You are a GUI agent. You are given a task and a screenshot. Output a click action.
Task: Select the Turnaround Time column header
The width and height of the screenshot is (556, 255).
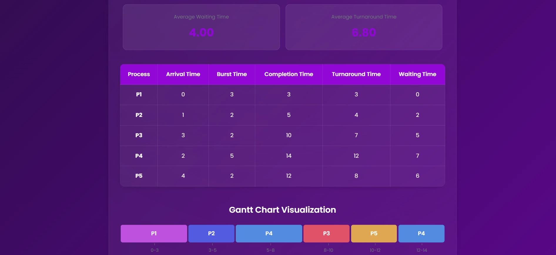click(356, 74)
